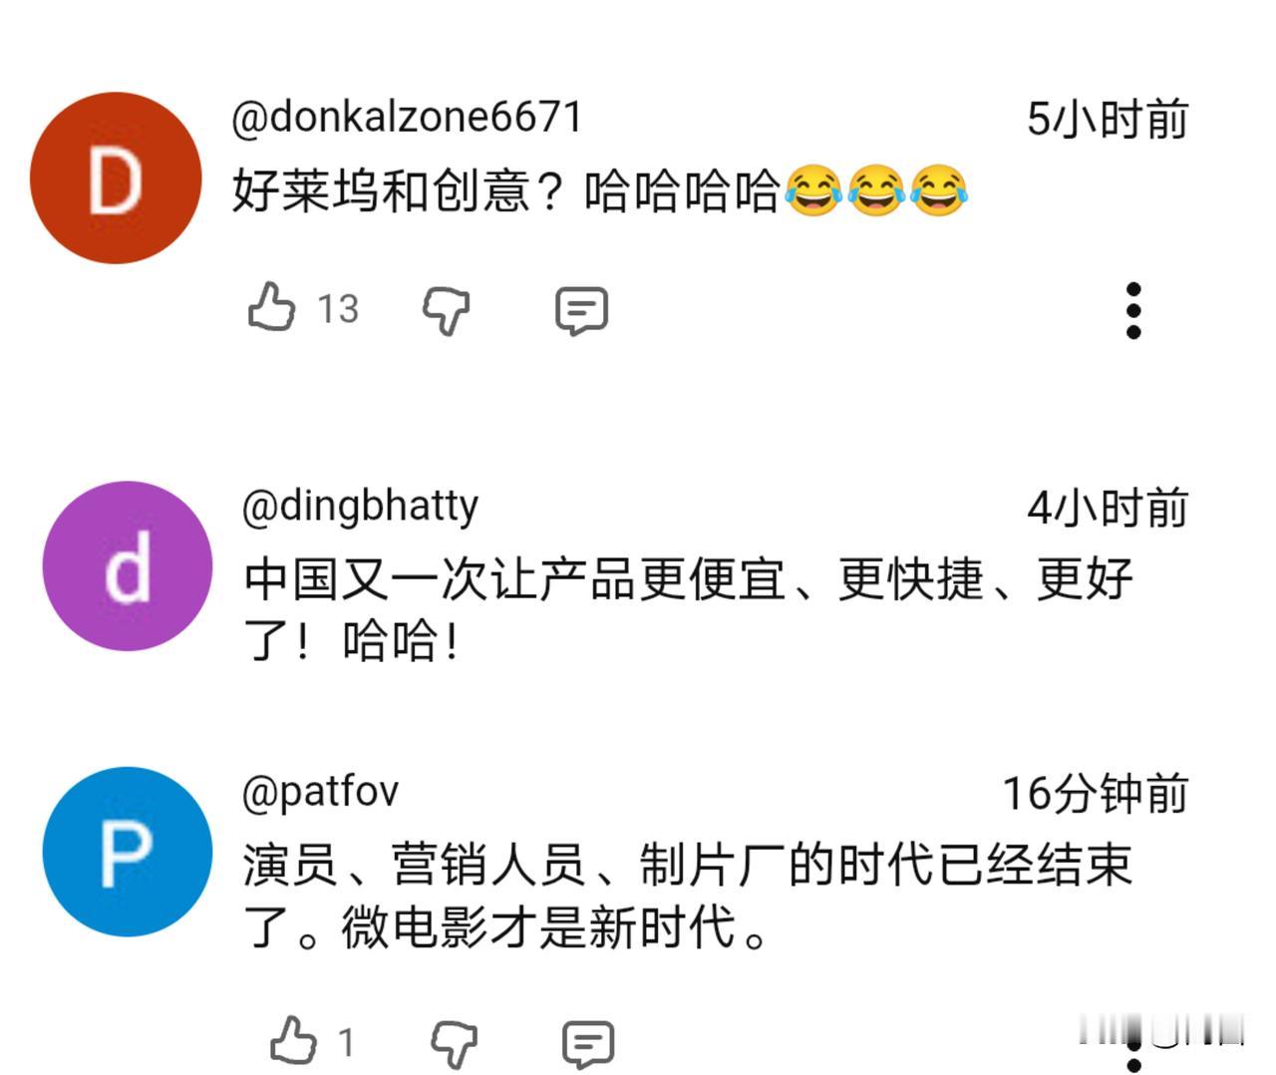Click the 5小时前 timestamp
The image size is (1276, 1075).
(x=1108, y=120)
